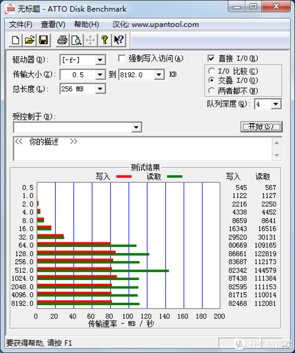Open the File (F) menu
This screenshot has width=295, height=353.
pyautogui.click(x=21, y=24)
